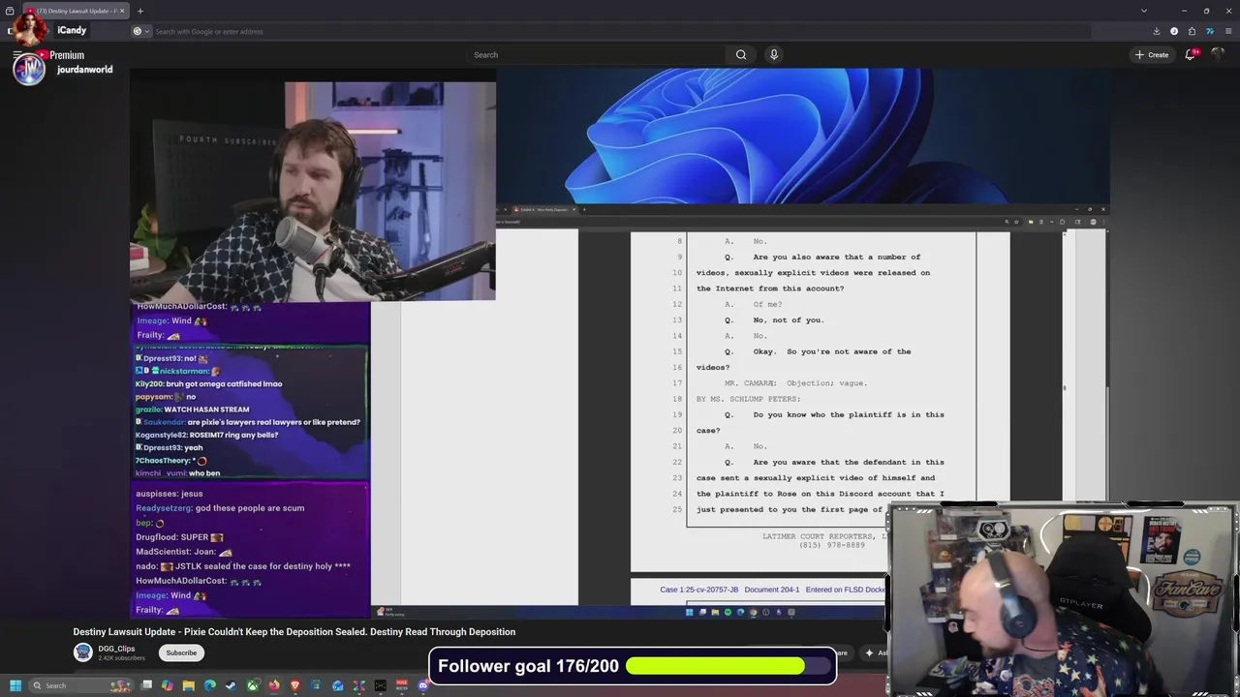The height and width of the screenshot is (697, 1240).
Task: Select the Destiny Lawsuit Update browser tab
Action: (x=77, y=11)
